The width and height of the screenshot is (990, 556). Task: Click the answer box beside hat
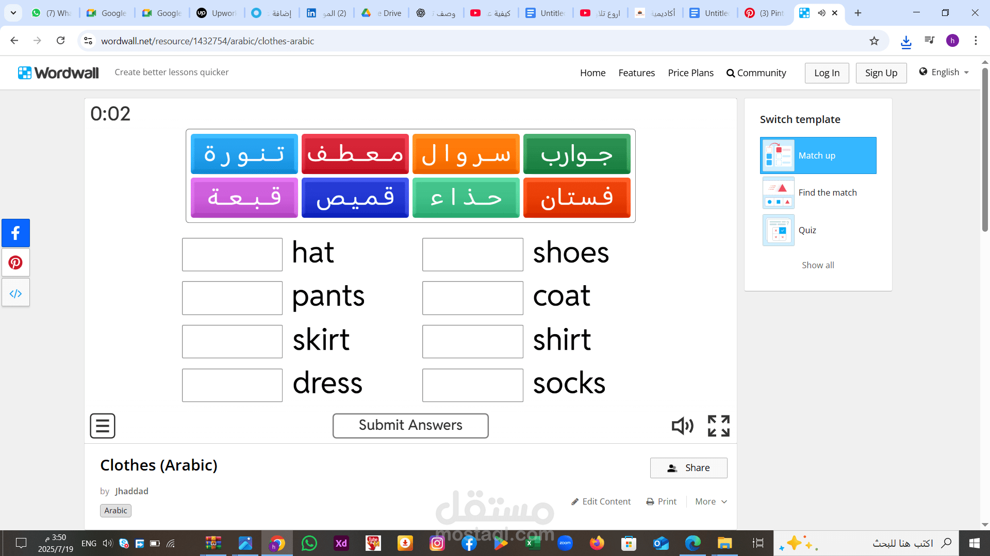click(x=232, y=254)
